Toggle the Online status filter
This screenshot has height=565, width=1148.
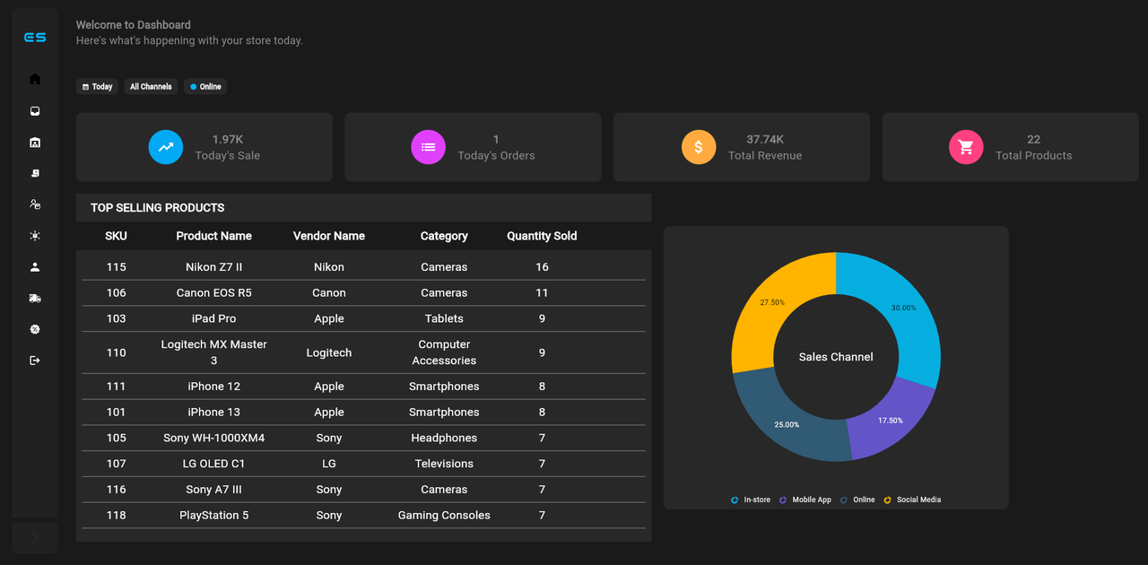click(x=204, y=86)
